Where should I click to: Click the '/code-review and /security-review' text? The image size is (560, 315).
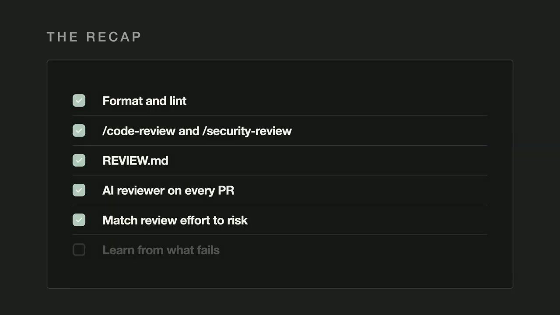point(197,131)
